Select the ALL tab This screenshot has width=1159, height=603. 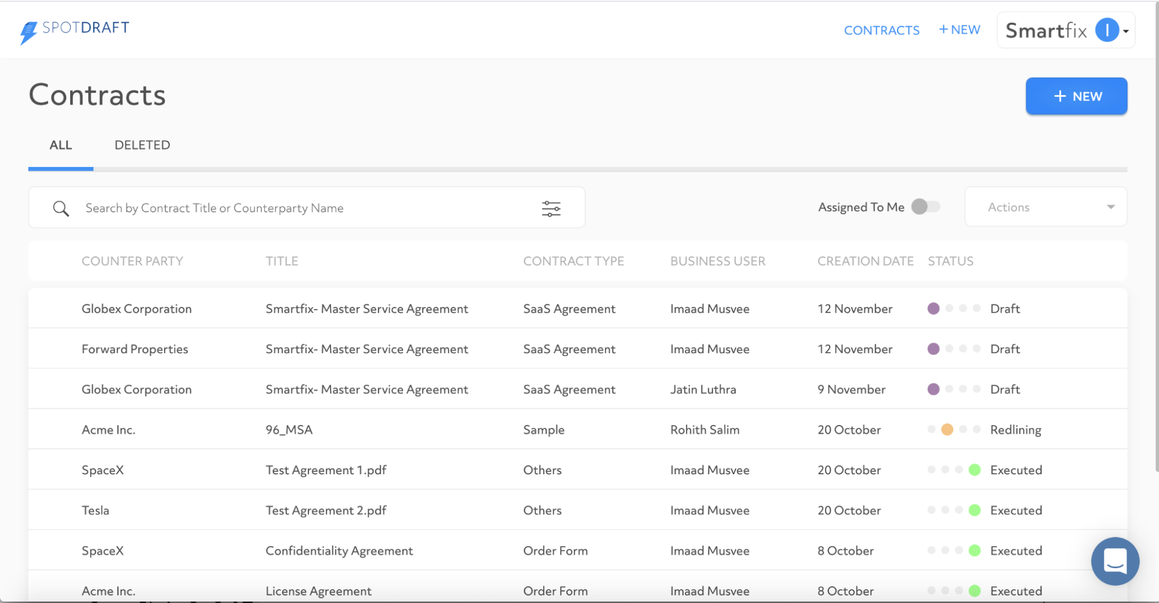(60, 145)
